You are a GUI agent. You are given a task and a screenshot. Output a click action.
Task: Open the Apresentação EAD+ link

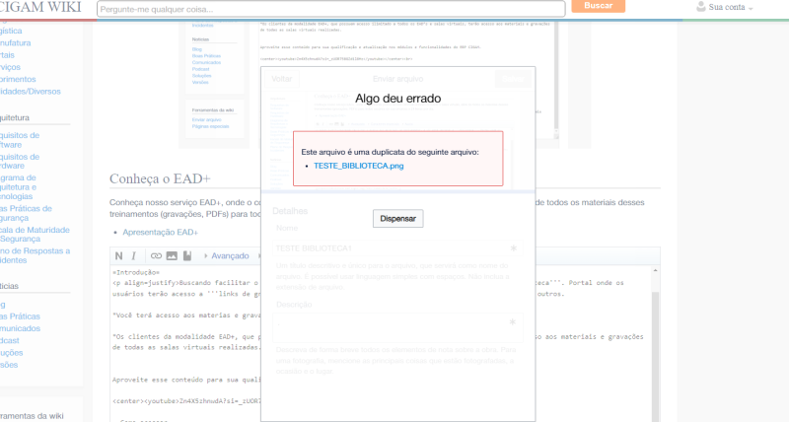pyautogui.click(x=160, y=233)
